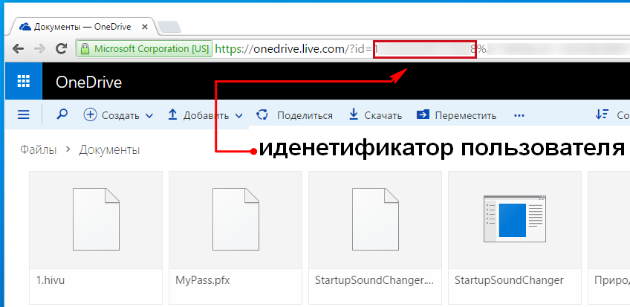
Task: Click the sort icon in toolbar
Action: click(x=602, y=114)
